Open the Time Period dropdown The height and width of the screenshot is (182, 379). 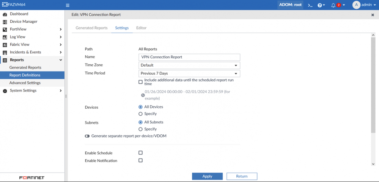189,73
